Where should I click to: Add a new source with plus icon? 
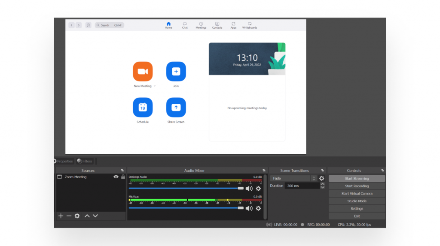tap(61, 216)
